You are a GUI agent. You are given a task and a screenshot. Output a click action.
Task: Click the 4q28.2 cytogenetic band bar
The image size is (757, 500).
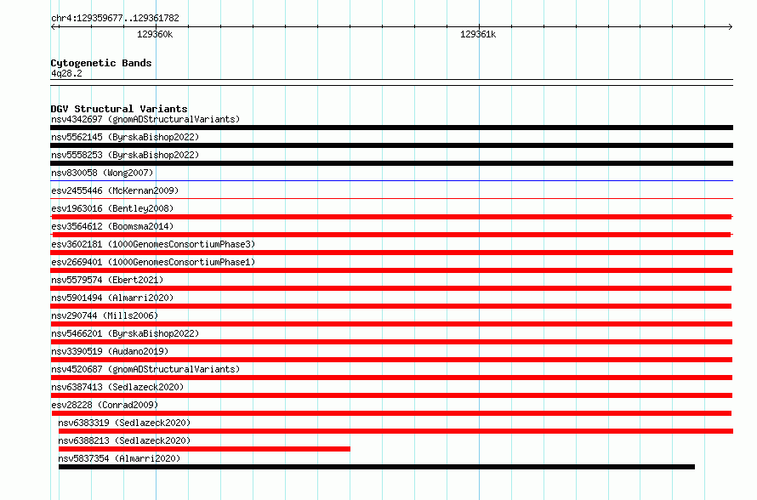[391, 82]
